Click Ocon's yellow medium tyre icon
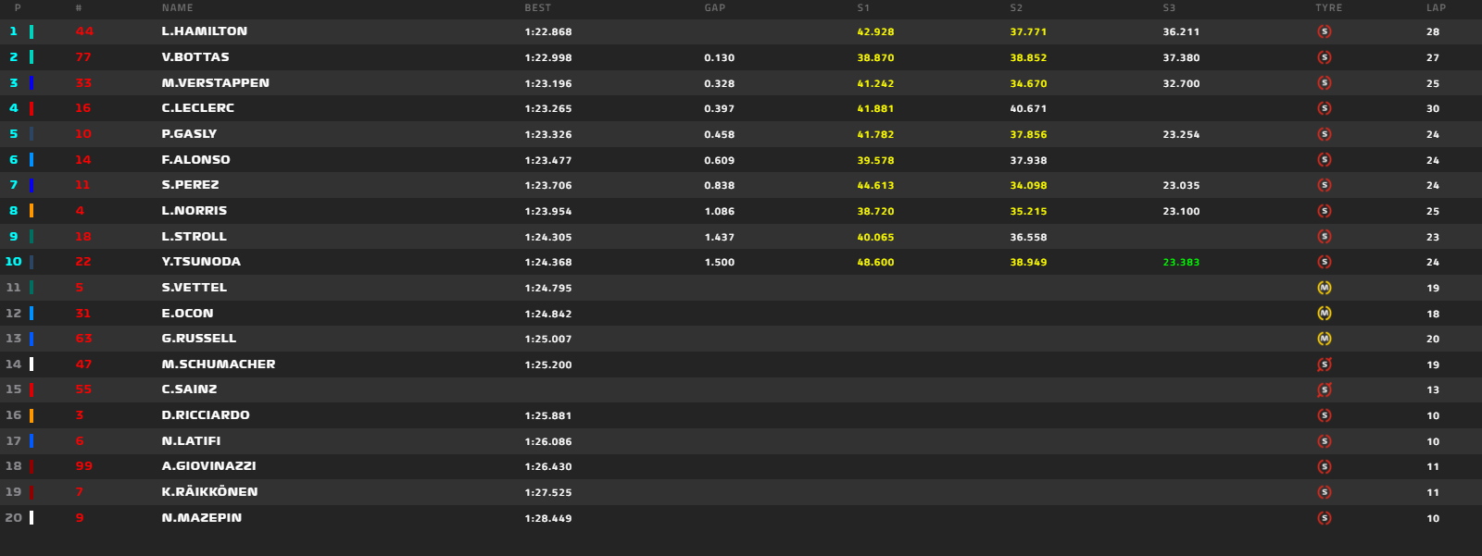The image size is (1482, 556). pos(1325,314)
